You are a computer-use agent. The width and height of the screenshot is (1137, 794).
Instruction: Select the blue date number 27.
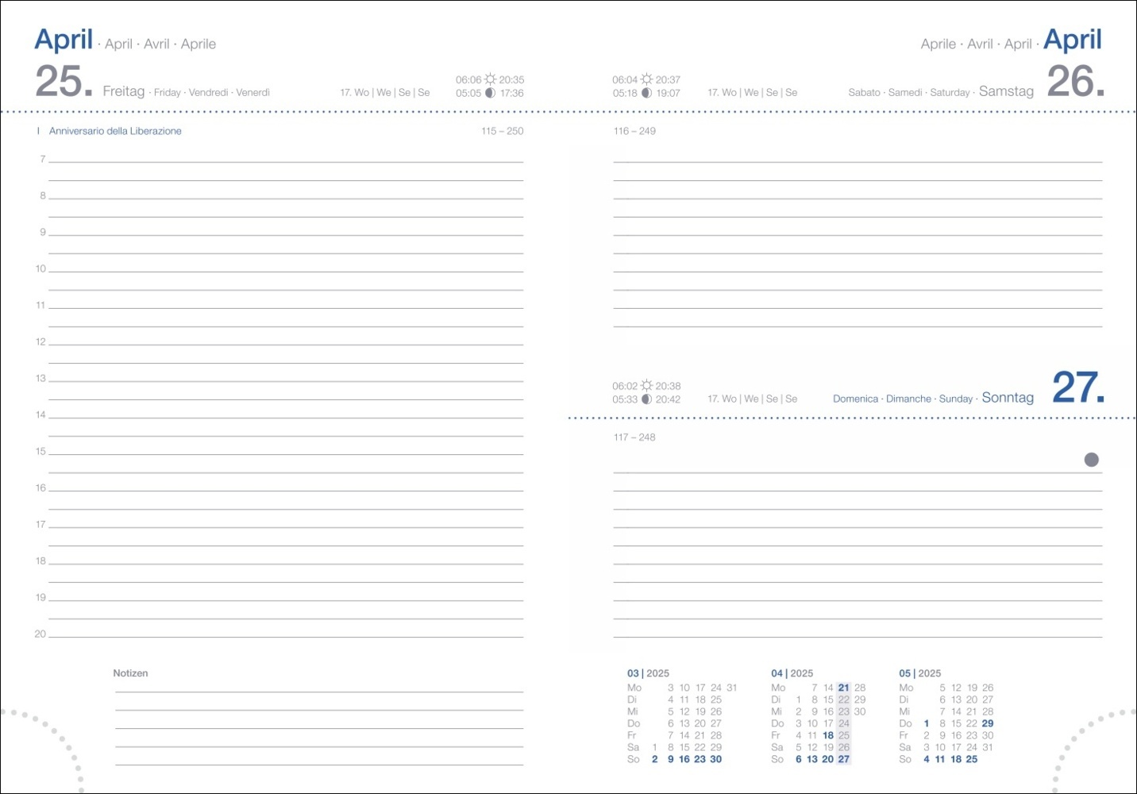(x=1078, y=387)
